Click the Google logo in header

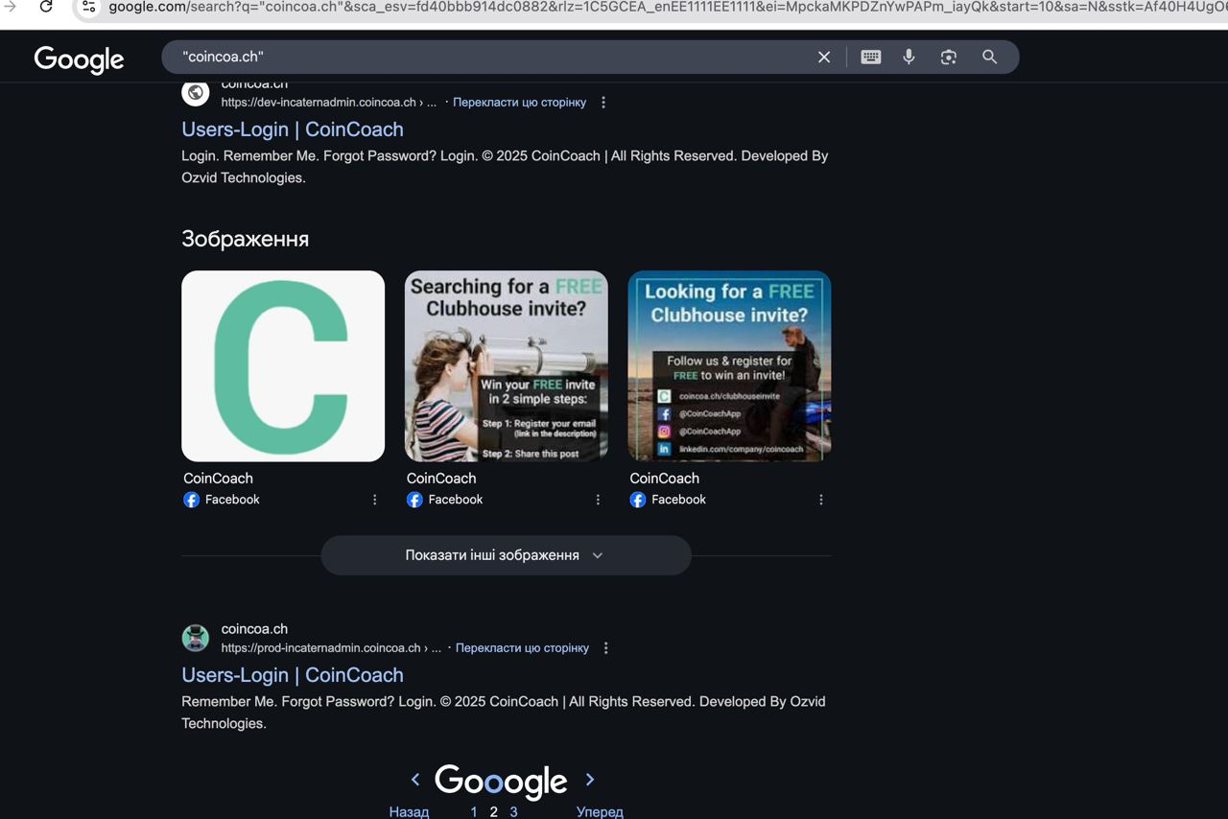pos(79,59)
